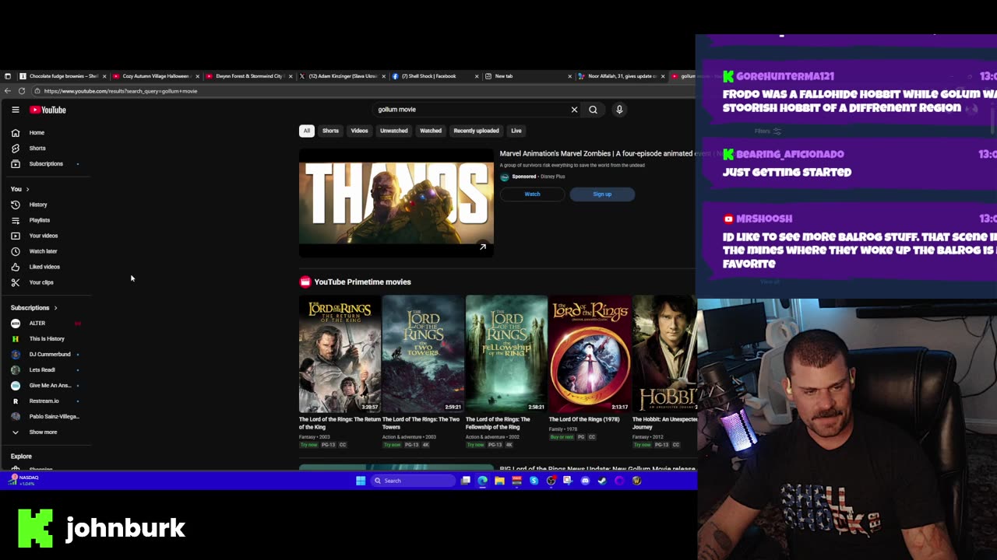The height and width of the screenshot is (560, 997).
Task: Filter results by Live
Action: tap(516, 131)
